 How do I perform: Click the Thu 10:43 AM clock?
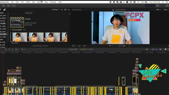(x=154, y=2)
